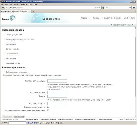The width and height of the screenshot is (137, 125).
Task: Uncheck family folder access checkbox
Action: tap(48, 110)
